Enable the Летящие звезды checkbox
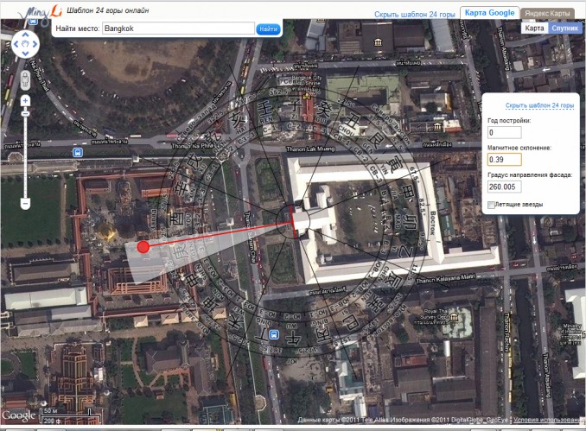Screen dimensions: 586x431 [491, 205]
